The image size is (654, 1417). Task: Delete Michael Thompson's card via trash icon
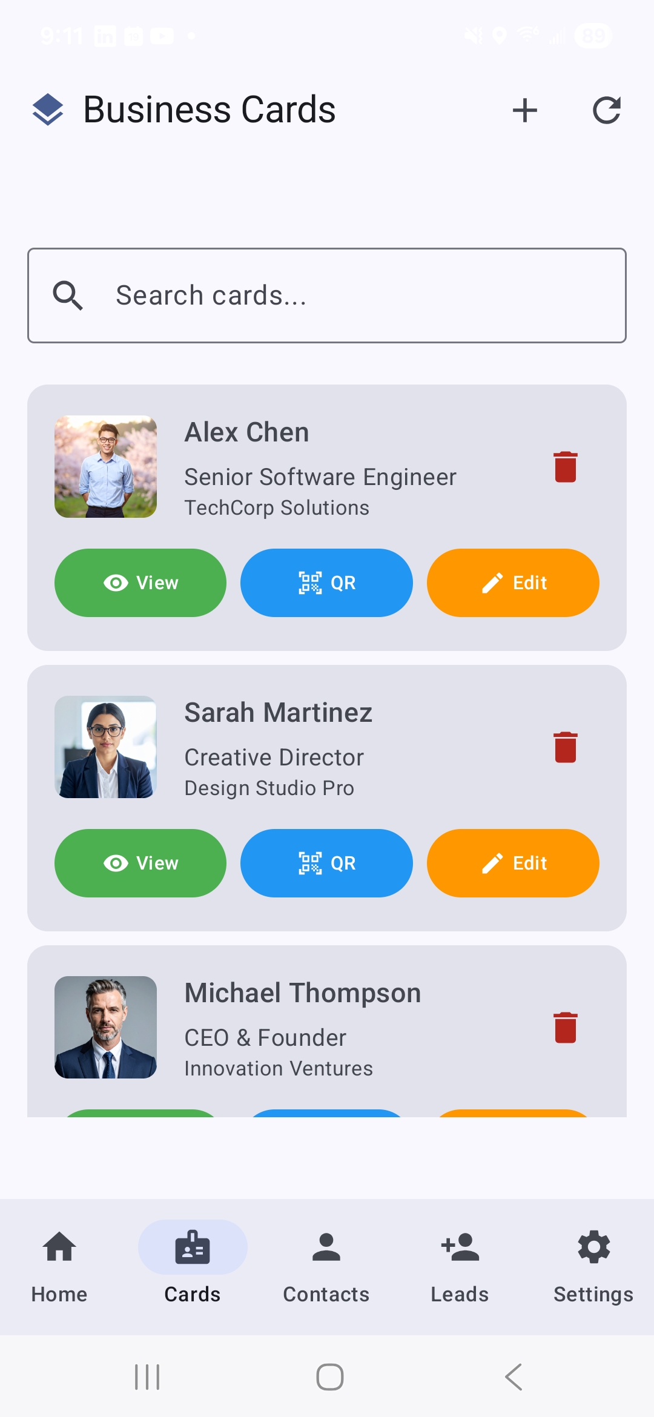coord(565,1027)
